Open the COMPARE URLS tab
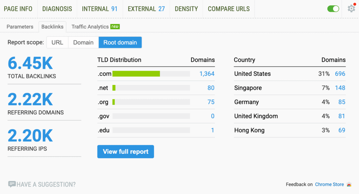The width and height of the screenshot is (359, 194). point(229,9)
